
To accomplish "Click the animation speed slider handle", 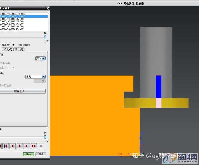I will click(x=45, y=137).
